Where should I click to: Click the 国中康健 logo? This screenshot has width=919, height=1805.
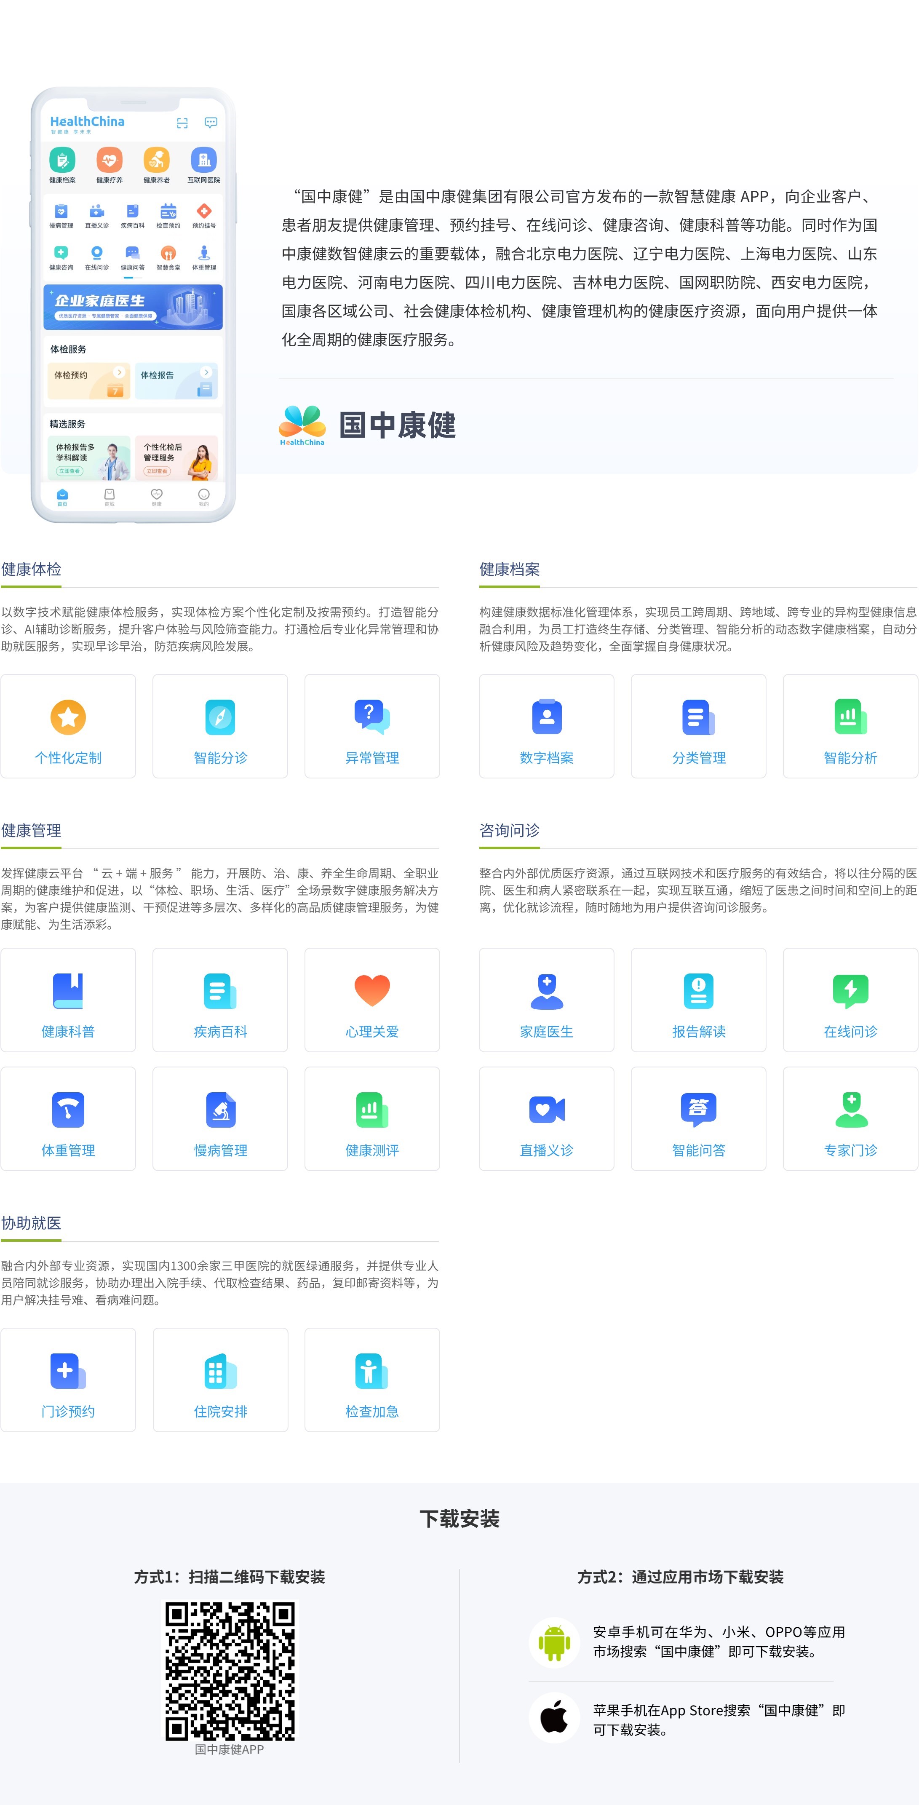point(367,425)
